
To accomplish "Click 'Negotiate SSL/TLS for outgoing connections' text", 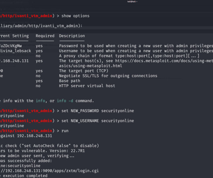I will point(108,76).
